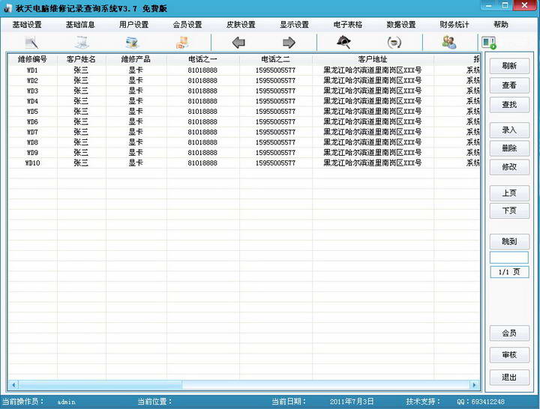Open the 用户设置 menu
The image size is (540, 409).
coord(133,25)
